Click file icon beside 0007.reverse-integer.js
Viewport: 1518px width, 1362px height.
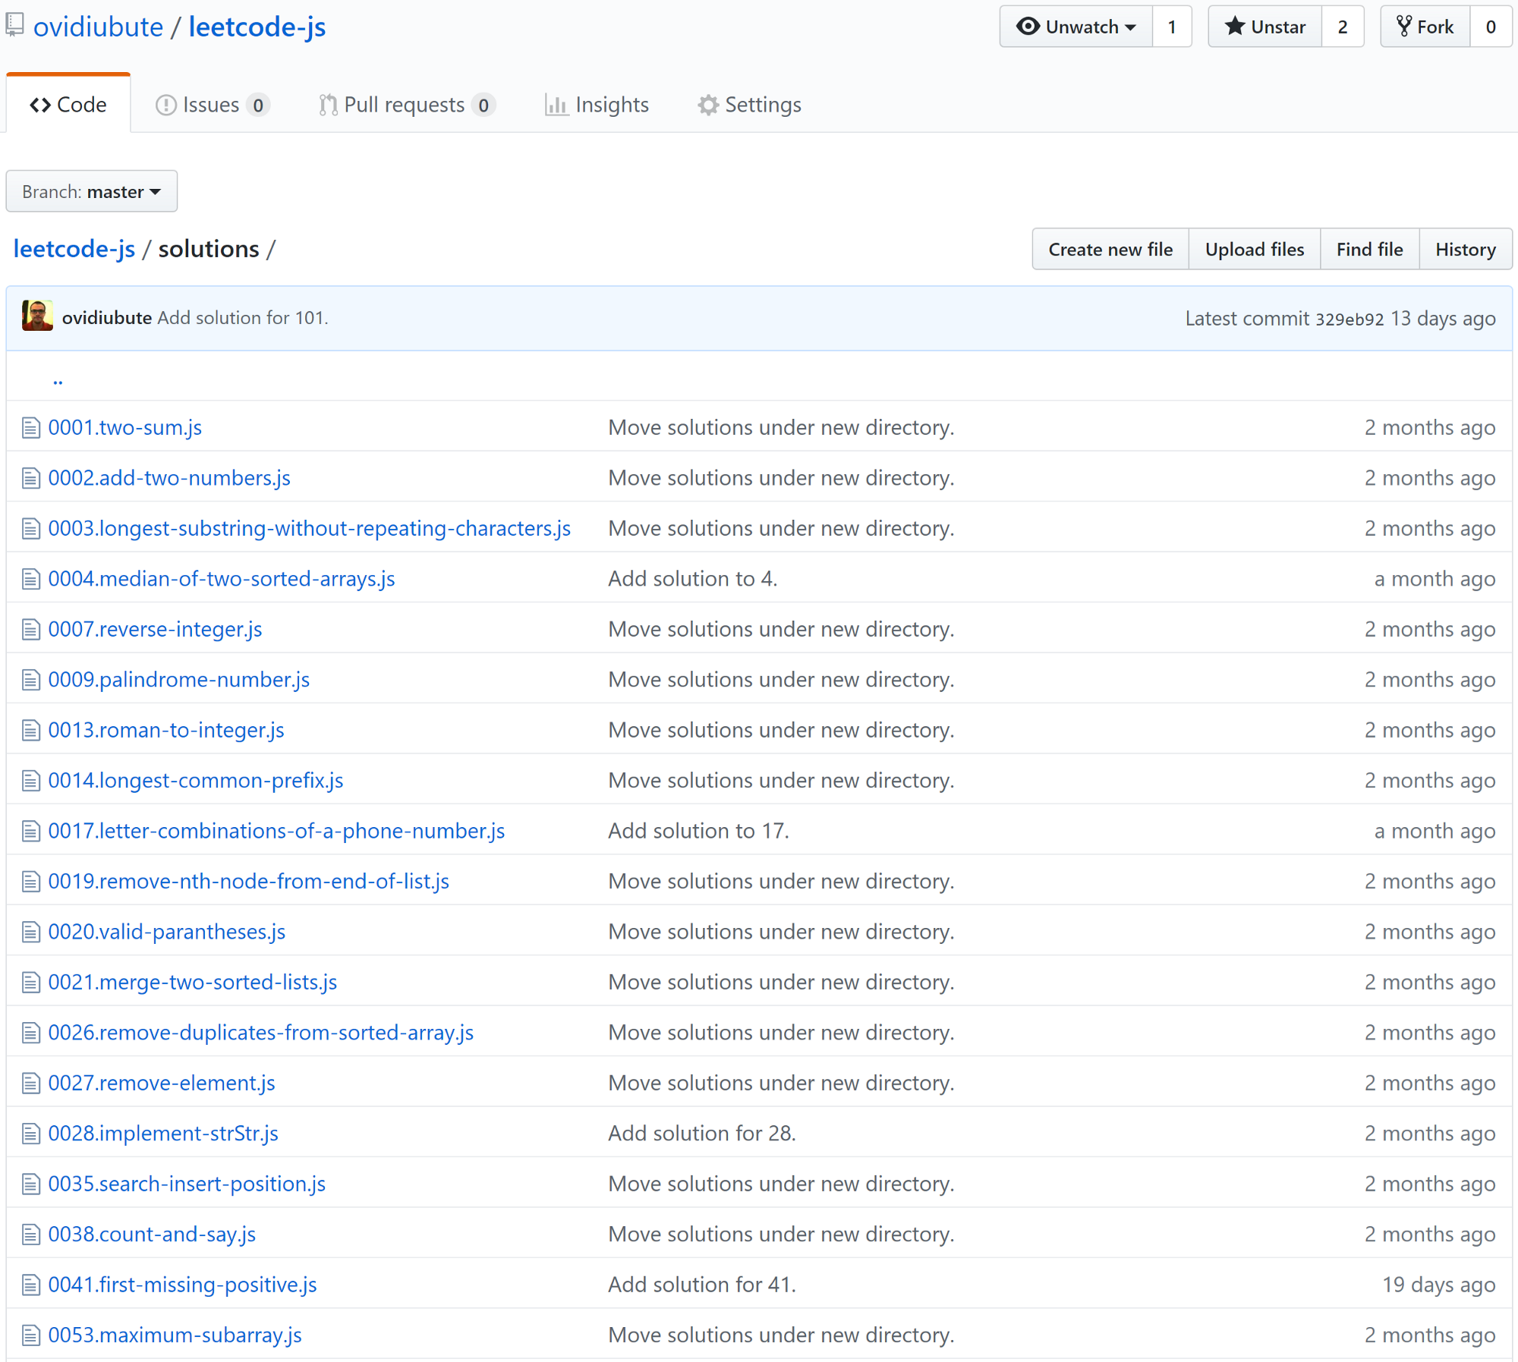(x=30, y=630)
